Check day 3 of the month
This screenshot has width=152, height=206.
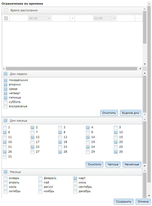(60, 127)
